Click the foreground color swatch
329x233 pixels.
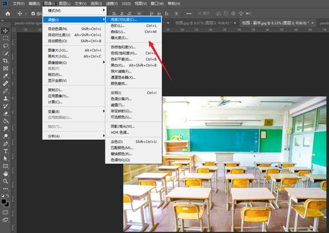pyautogui.click(x=4, y=201)
